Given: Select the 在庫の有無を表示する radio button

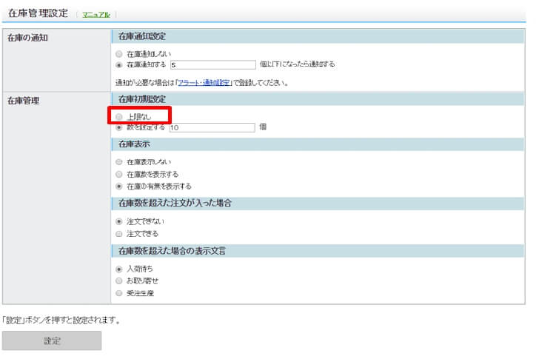Looking at the screenshot, I should point(119,186).
